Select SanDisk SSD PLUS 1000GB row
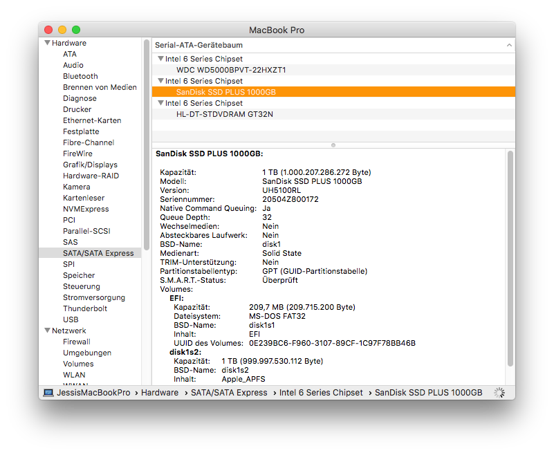This screenshot has height=455, width=554. pyautogui.click(x=333, y=92)
